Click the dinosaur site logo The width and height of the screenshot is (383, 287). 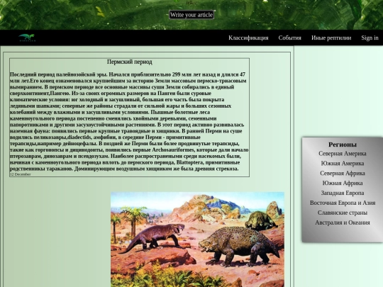tap(27, 38)
